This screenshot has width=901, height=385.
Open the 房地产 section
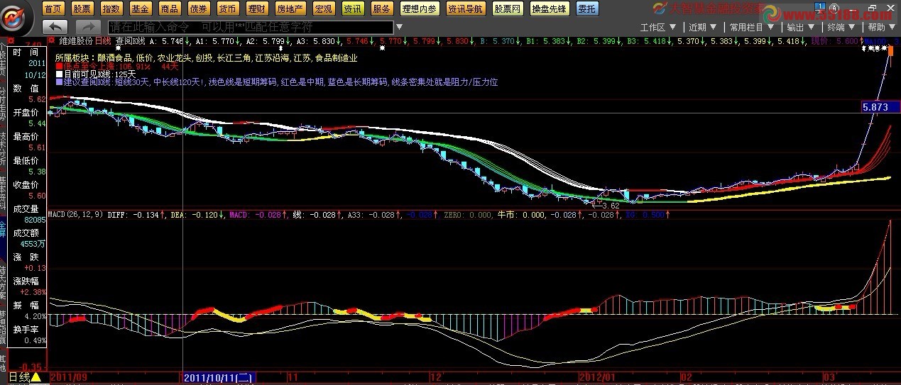[289, 9]
